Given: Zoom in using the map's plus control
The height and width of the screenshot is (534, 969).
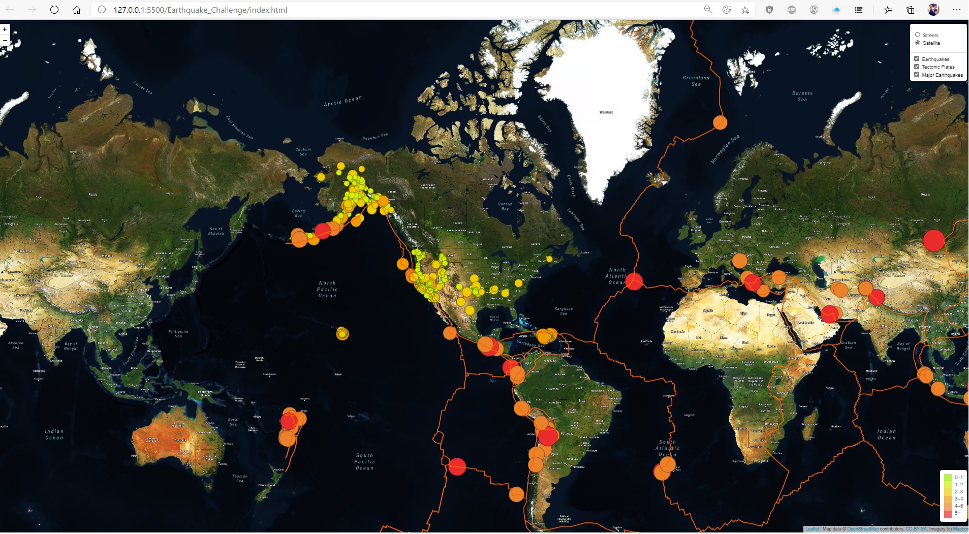Looking at the screenshot, I should point(5,29).
